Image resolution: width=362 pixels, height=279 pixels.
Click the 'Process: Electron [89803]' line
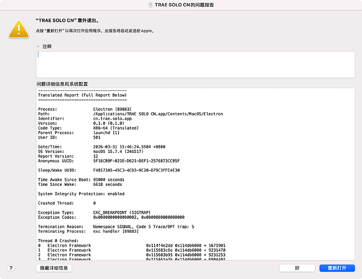84,109
